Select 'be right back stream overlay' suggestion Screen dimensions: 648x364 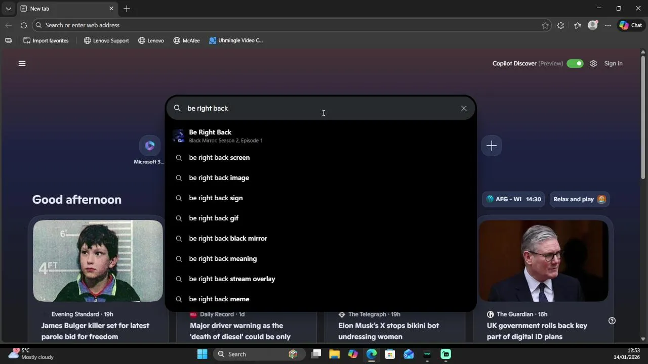(321, 279)
